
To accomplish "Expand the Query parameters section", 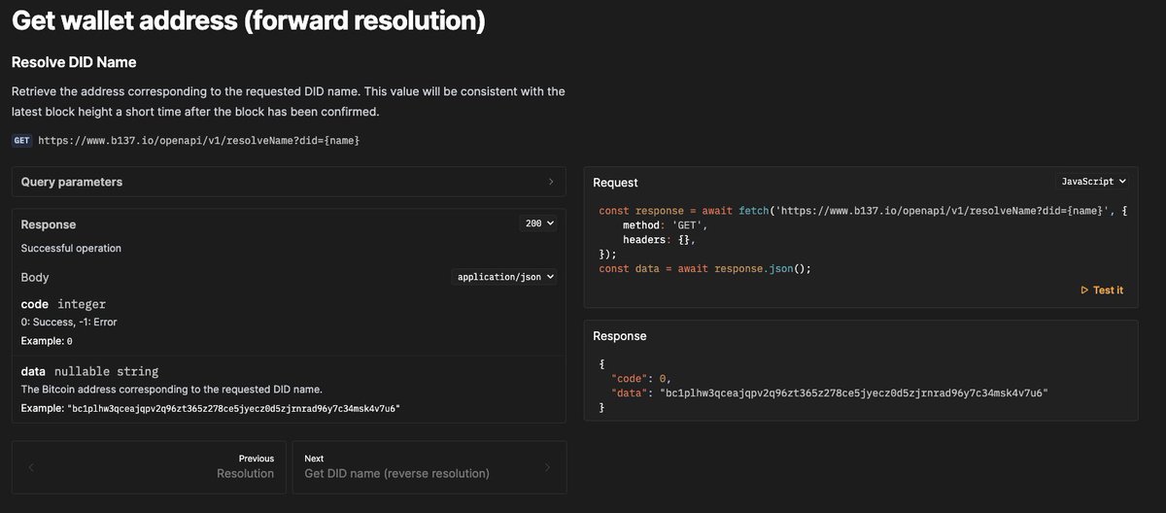I will pos(289,182).
